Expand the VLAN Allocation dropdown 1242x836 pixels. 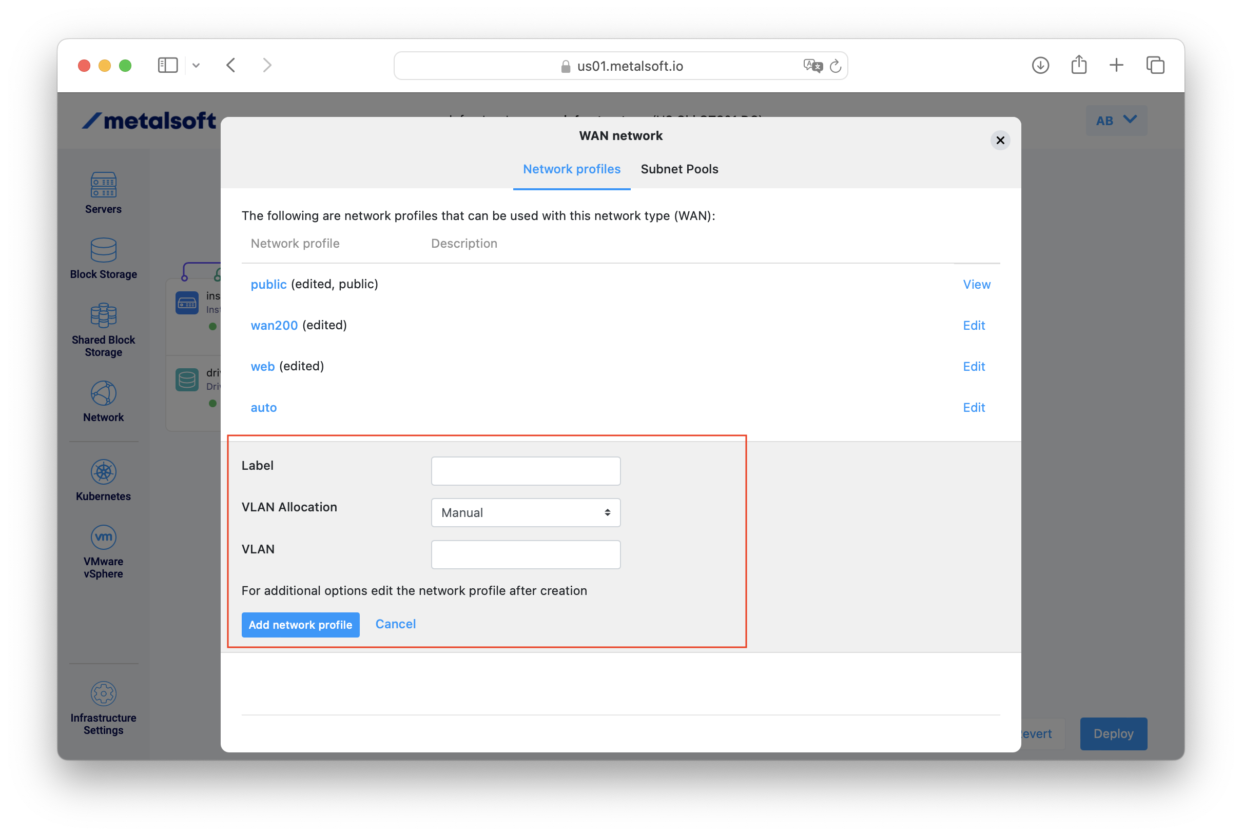coord(525,512)
